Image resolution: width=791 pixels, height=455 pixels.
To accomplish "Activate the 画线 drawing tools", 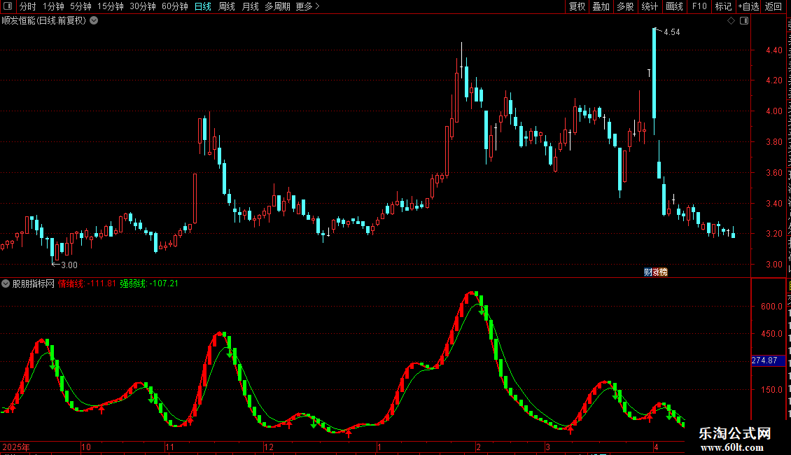I will pyautogui.click(x=675, y=6).
